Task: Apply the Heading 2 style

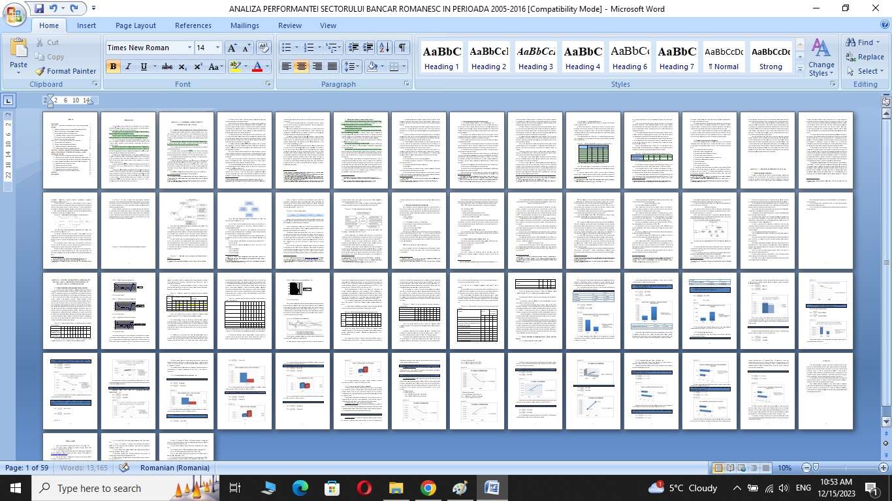Action: tap(488, 58)
